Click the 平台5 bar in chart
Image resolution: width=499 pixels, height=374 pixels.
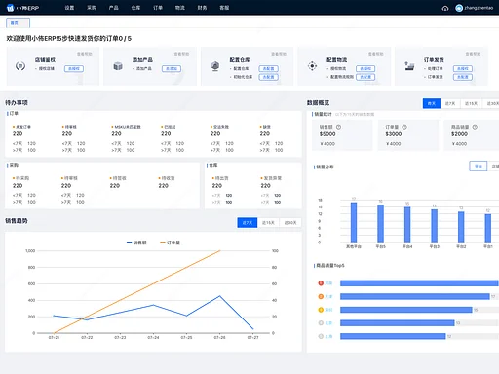(380, 223)
